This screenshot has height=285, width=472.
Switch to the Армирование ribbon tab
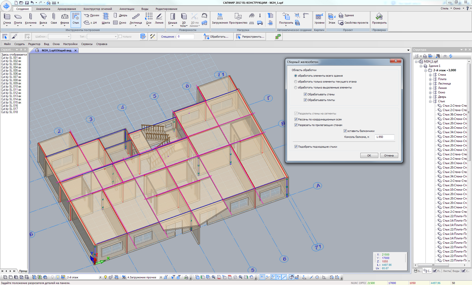click(67, 9)
